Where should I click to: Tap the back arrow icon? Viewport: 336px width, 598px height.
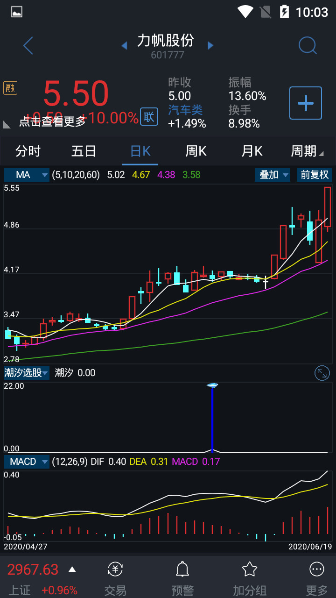[x=28, y=45]
